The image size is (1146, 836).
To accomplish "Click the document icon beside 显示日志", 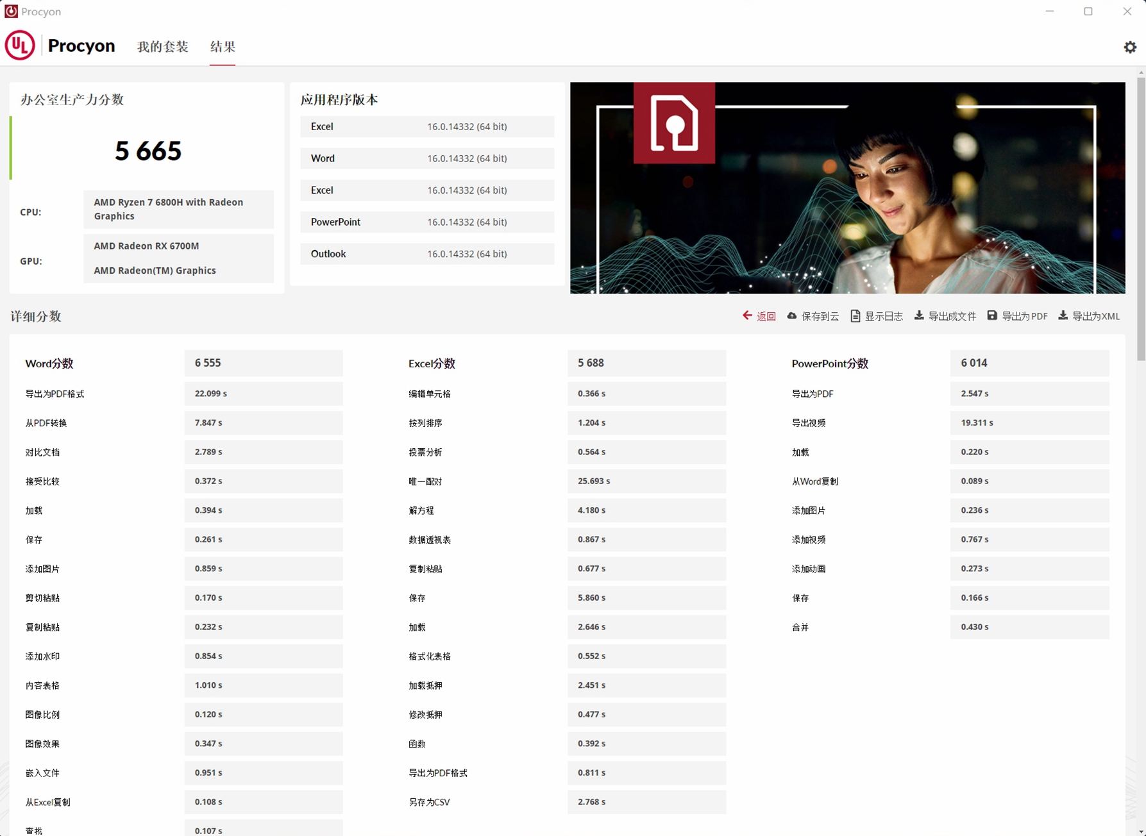I will [x=855, y=315].
